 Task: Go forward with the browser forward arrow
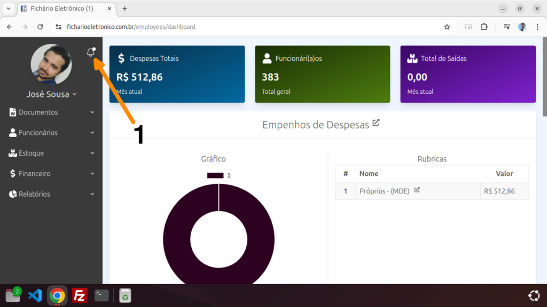(x=25, y=27)
